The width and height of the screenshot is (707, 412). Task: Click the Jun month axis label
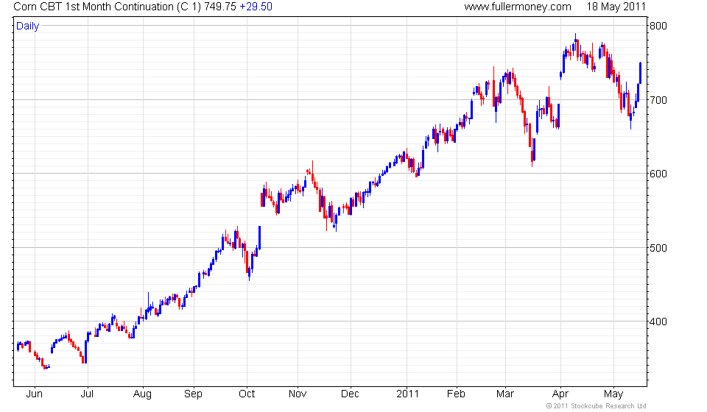point(35,394)
